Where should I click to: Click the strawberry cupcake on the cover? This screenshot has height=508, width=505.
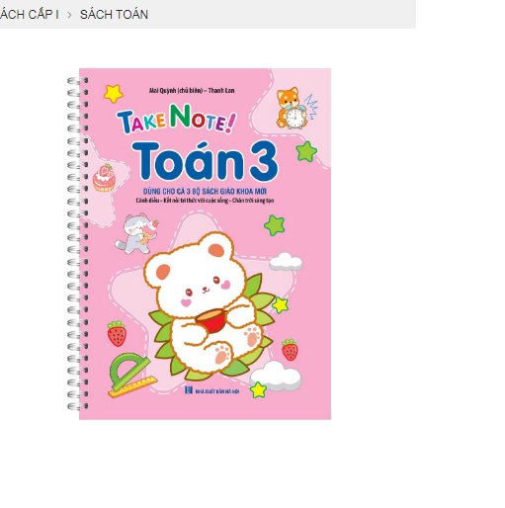104,178
